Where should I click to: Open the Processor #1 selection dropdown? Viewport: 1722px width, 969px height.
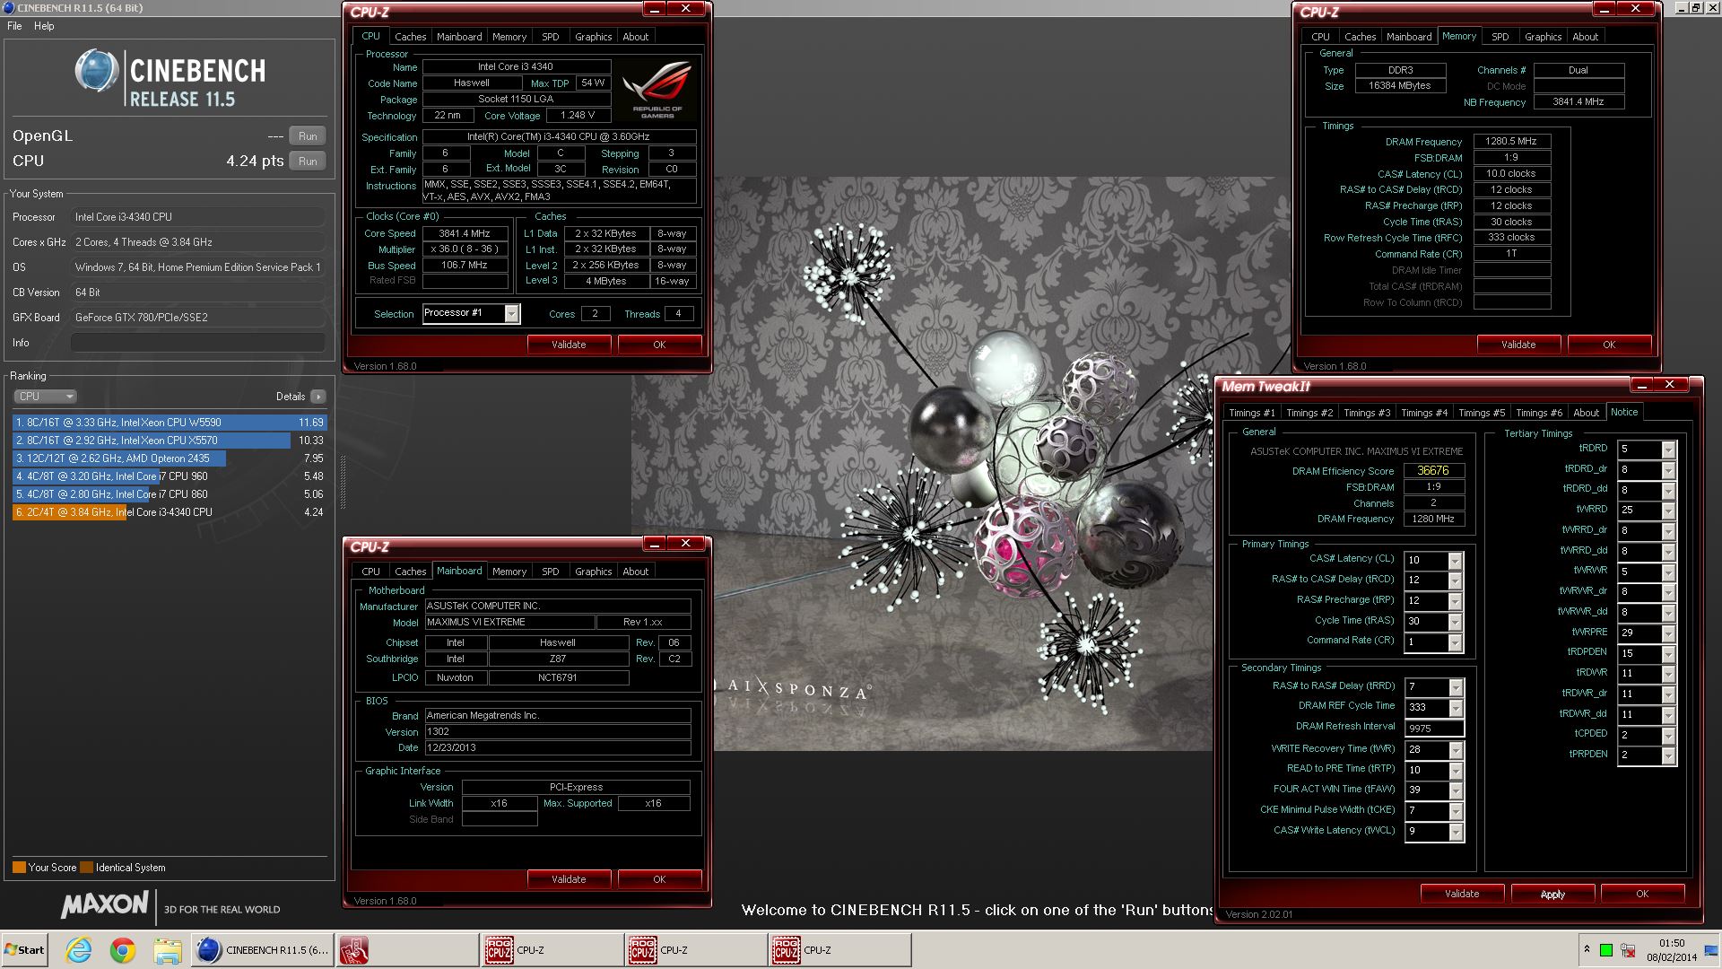click(511, 313)
